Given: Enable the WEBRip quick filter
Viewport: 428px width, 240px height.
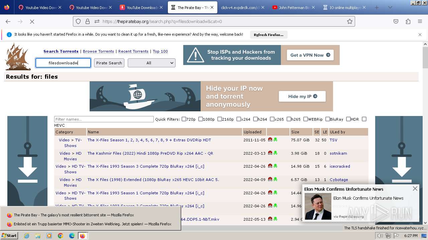Looking at the screenshot, I should tap(306, 119).
